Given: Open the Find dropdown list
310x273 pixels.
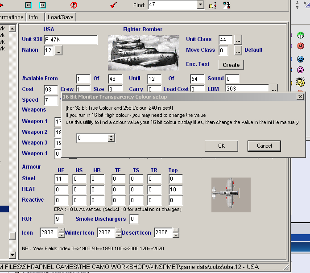Looking at the screenshot, I should point(200,5).
